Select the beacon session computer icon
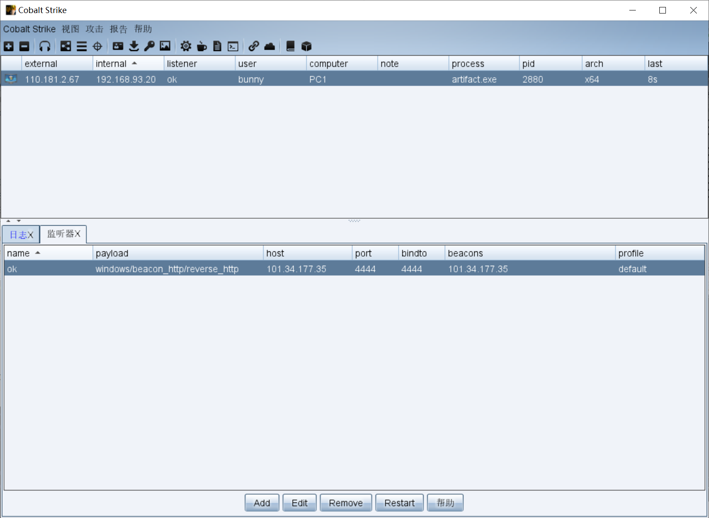The image size is (709, 518). (x=11, y=79)
